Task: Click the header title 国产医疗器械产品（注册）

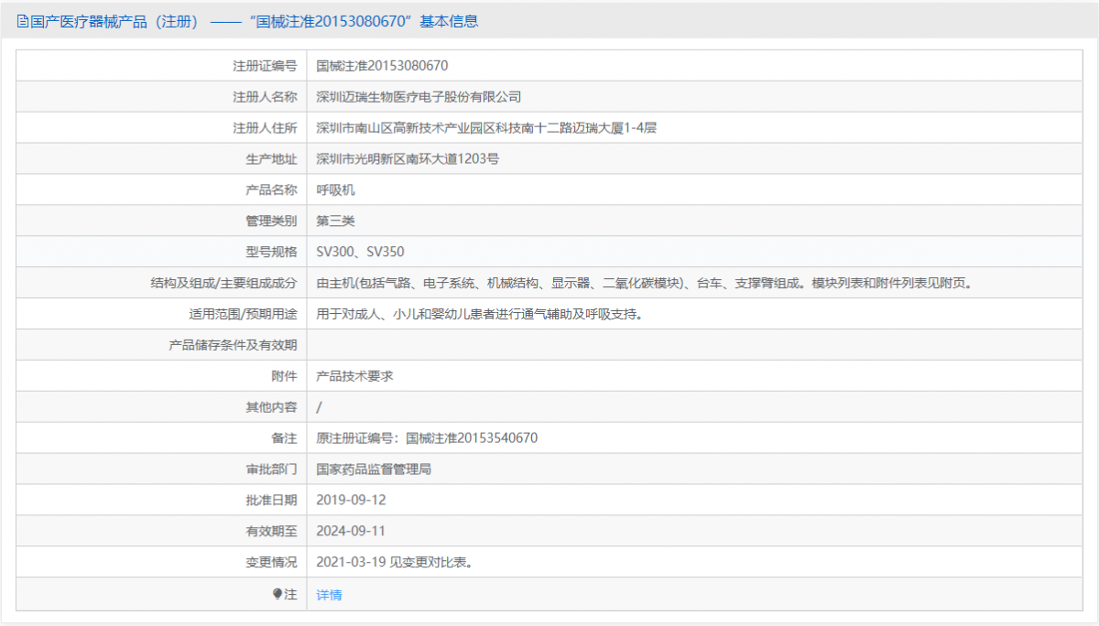Action: (115, 21)
